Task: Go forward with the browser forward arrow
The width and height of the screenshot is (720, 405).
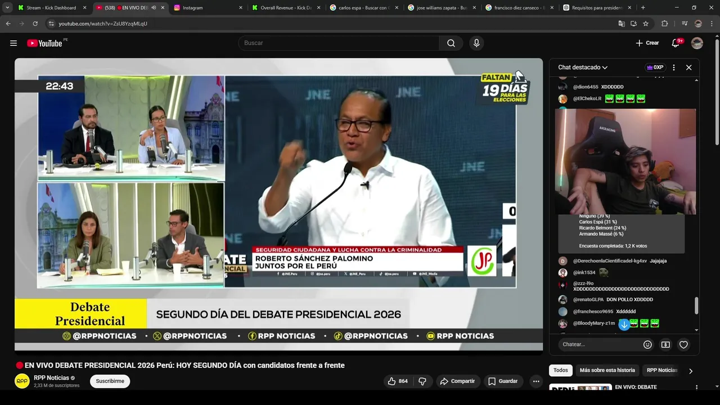Action: pos(22,24)
